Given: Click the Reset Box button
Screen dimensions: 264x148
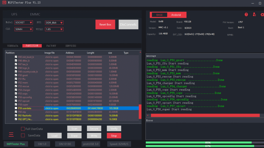Looking at the screenshot, I should (x=105, y=24).
